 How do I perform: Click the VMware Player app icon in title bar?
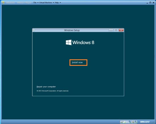tap(3, 3)
